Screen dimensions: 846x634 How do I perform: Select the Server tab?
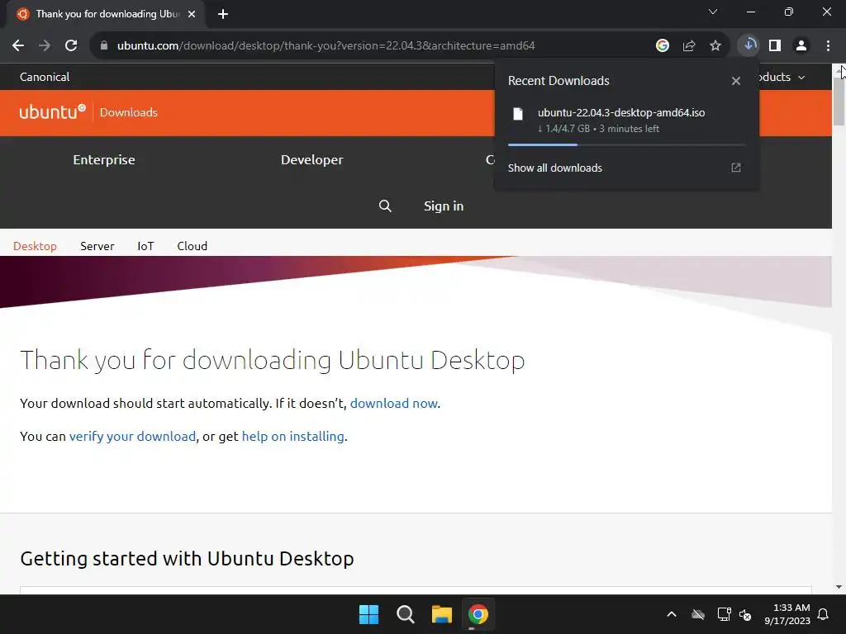coord(97,246)
